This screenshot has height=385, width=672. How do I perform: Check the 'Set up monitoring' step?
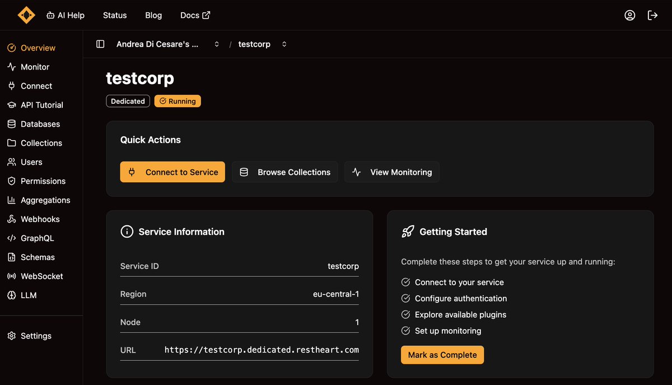tap(406, 331)
